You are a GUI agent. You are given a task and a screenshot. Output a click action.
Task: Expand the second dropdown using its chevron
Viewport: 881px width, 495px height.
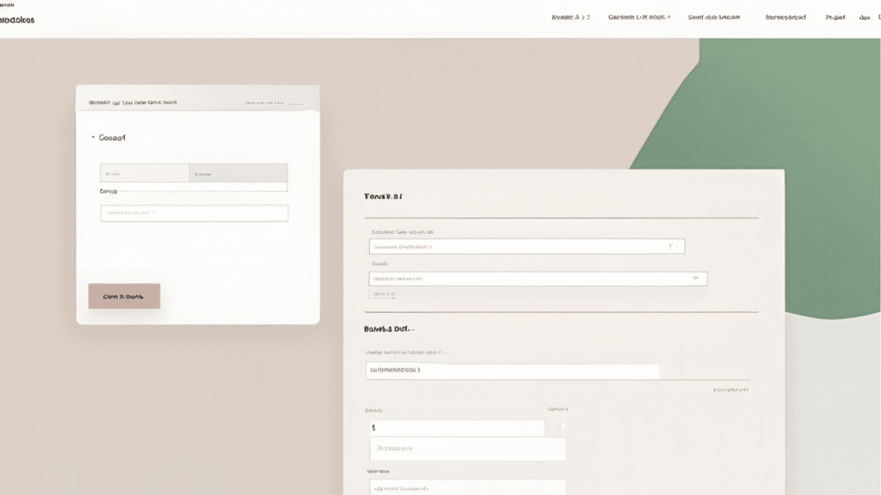pos(695,278)
